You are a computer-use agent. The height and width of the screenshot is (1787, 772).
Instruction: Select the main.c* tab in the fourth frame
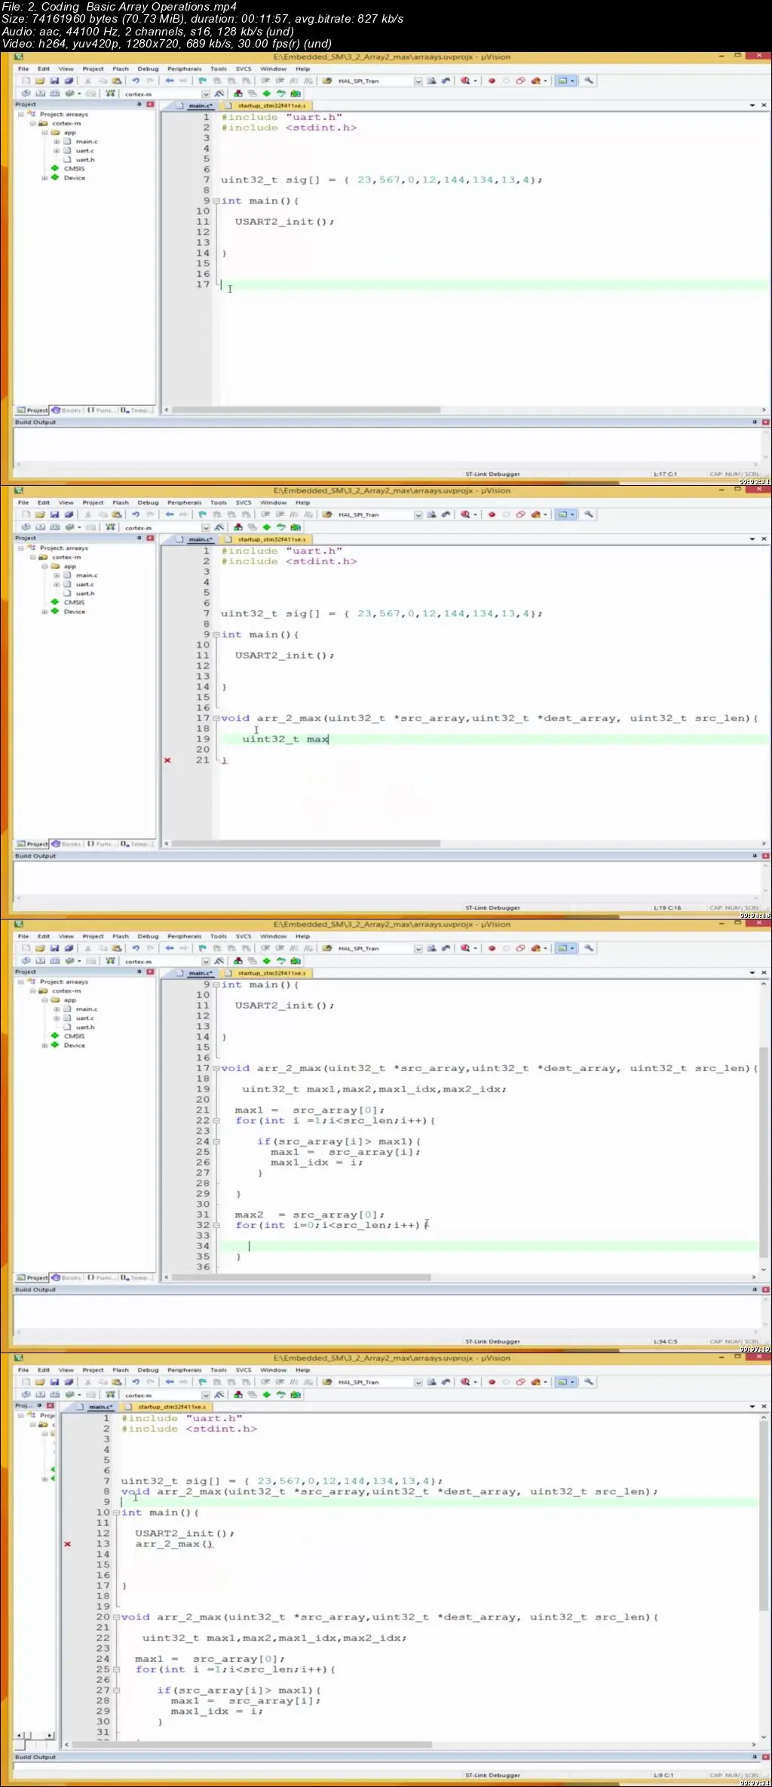click(x=96, y=1407)
